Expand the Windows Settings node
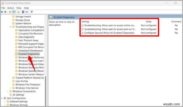Image resolution: width=183 pixels, height=107 pixels. point(5,105)
